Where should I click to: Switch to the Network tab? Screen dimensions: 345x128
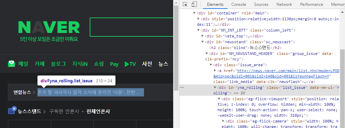click(284, 4)
